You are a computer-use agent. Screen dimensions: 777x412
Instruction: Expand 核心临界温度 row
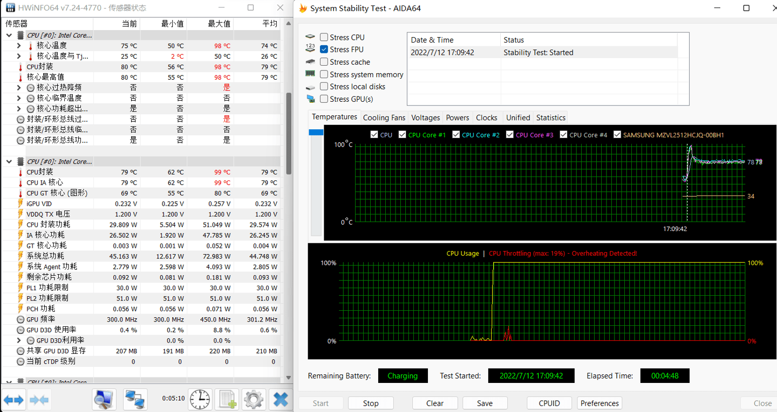(19, 98)
